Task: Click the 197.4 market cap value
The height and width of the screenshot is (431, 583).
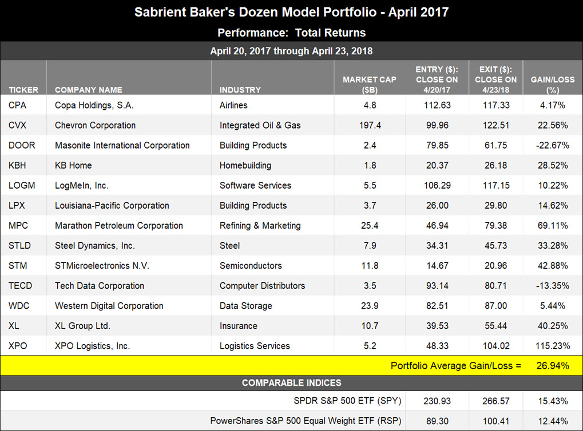Action: pos(370,125)
